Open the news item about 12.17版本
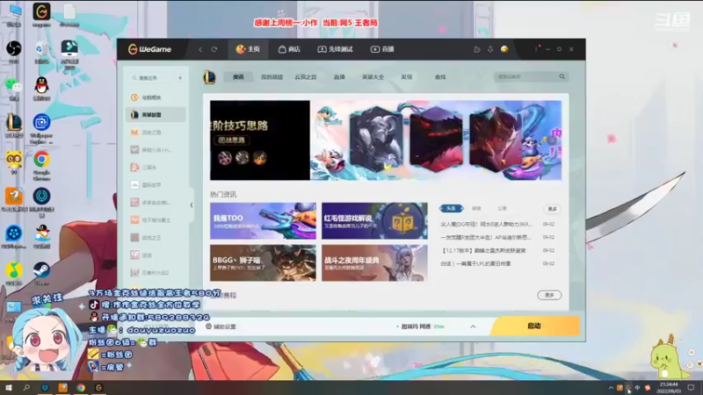The image size is (703, 395). click(483, 250)
